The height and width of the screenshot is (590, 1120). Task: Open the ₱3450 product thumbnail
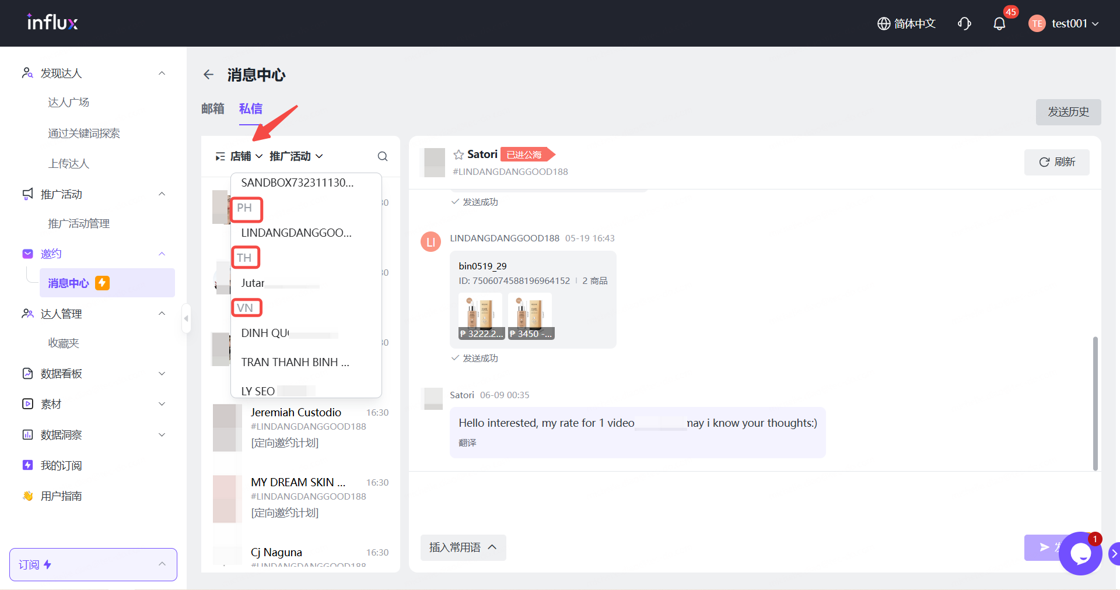point(530,316)
